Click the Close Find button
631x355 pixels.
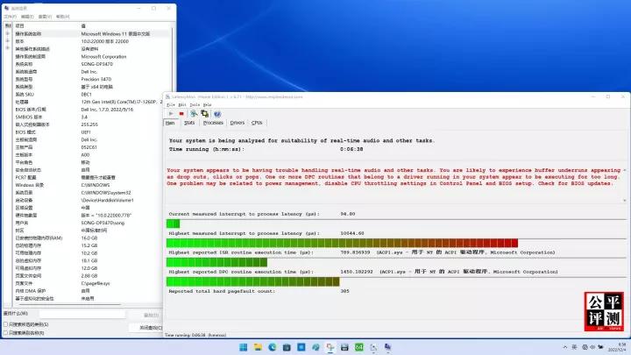point(152,327)
